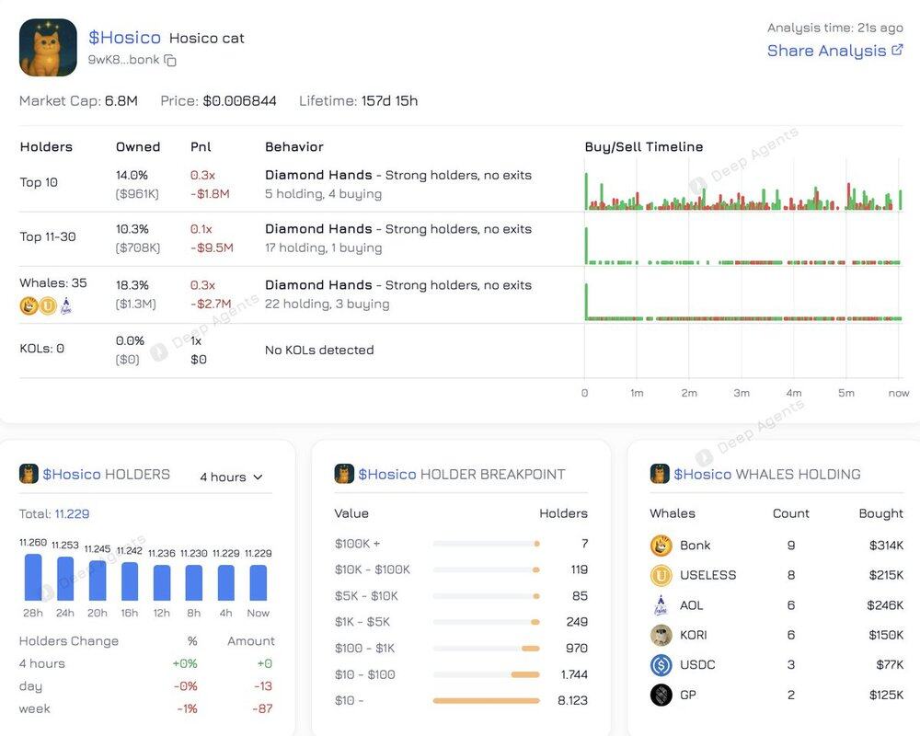
Task: Click the Behavior column header
Action: tap(294, 146)
